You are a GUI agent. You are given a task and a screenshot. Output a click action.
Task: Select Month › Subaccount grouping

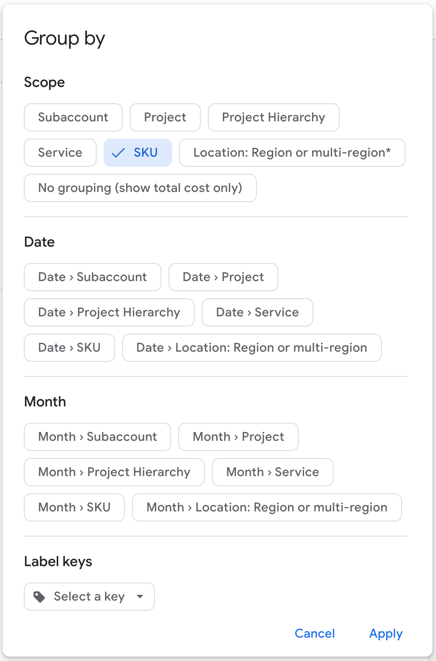98,437
